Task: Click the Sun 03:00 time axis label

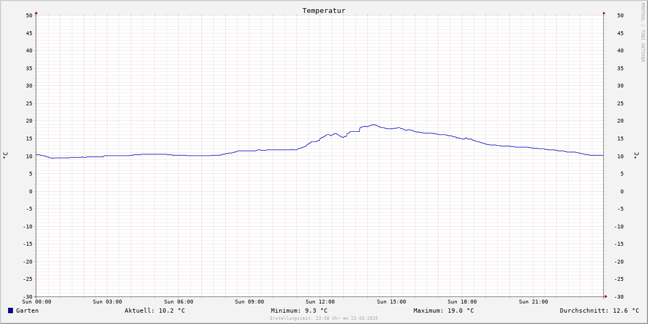Action: 107,302
